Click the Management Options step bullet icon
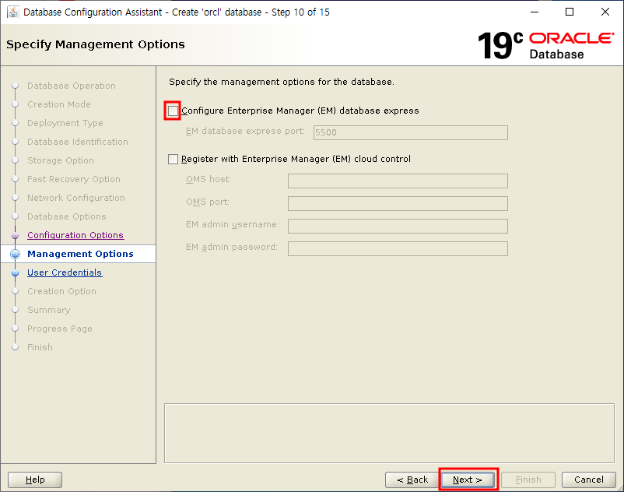Image resolution: width=624 pixels, height=492 pixels. tap(15, 254)
